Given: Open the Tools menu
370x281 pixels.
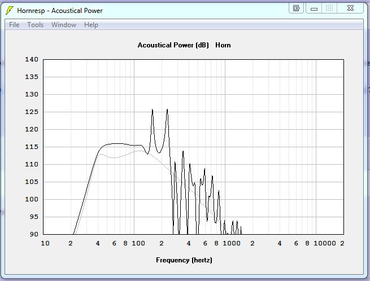Looking at the screenshot, I should [x=36, y=25].
